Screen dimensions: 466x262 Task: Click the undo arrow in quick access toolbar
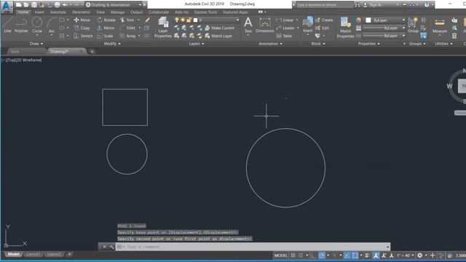click(65, 5)
